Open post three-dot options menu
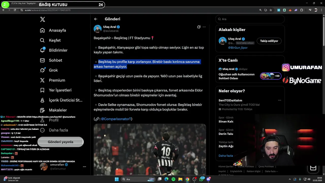Image resolution: width=325 pixels, height=183 pixels. click(204, 27)
